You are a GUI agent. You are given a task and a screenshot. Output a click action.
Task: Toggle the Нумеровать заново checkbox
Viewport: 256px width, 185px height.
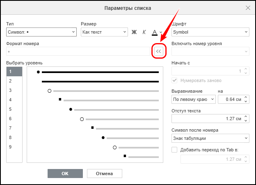(174, 80)
